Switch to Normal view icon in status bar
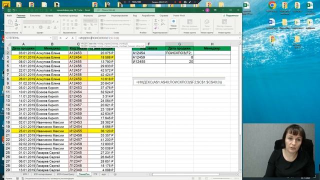Viewport: 320px width, 180px height. click(193, 178)
